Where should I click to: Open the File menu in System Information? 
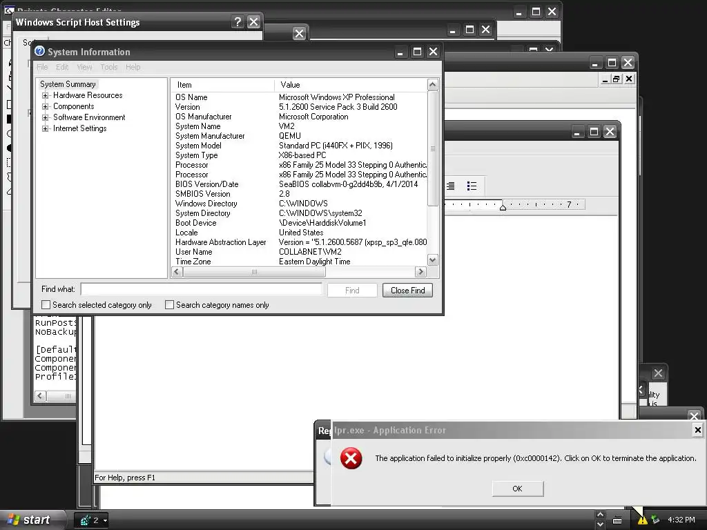coord(42,67)
